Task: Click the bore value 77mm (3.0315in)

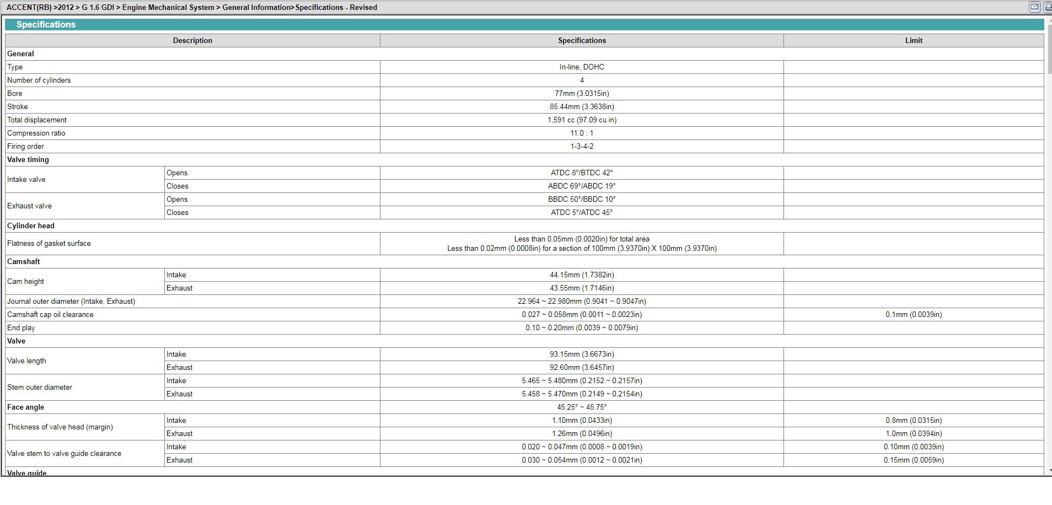Action: pyautogui.click(x=582, y=93)
